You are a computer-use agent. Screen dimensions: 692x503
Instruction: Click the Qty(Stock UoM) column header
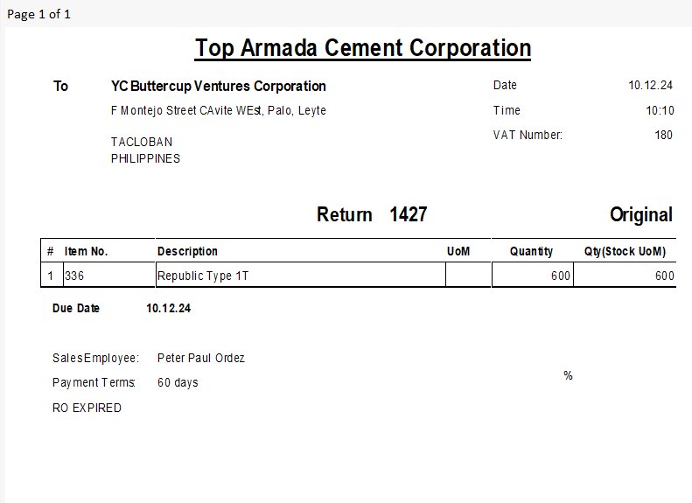coord(625,251)
